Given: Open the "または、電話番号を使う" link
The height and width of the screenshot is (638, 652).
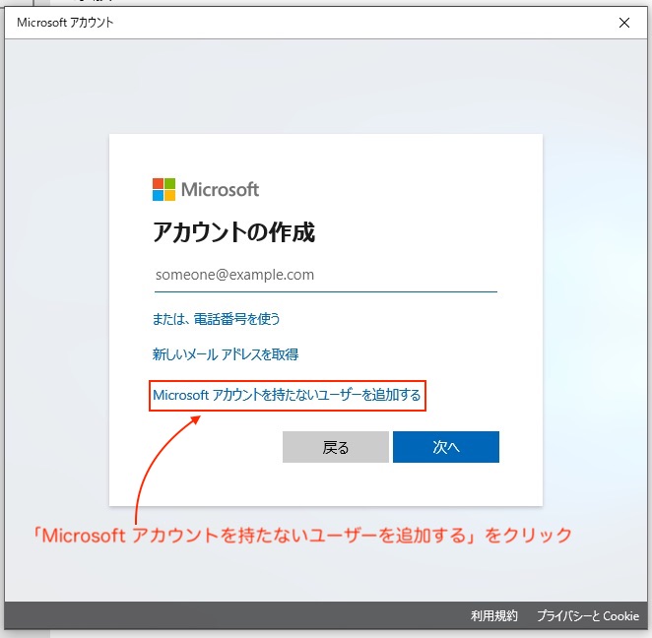Looking at the screenshot, I should point(217,319).
